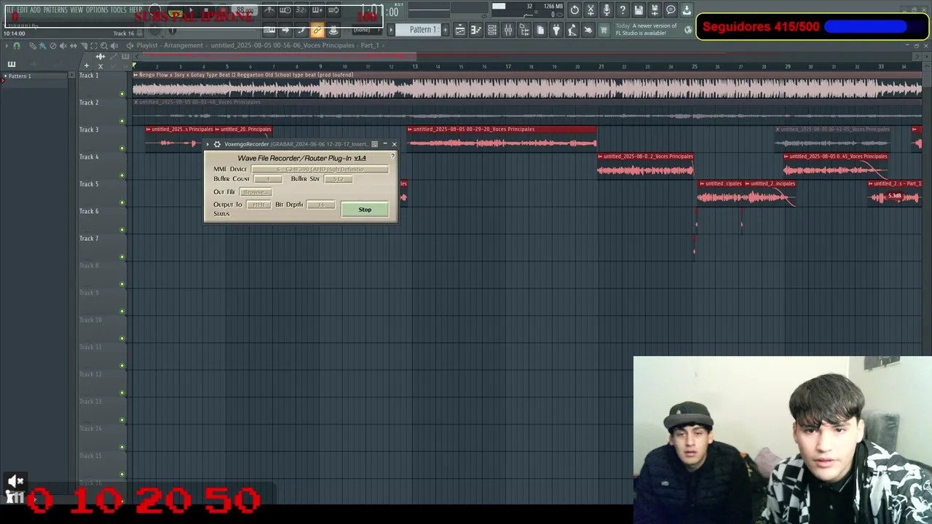Click the render audio export icon
This screenshot has height=524, width=932.
655,10
